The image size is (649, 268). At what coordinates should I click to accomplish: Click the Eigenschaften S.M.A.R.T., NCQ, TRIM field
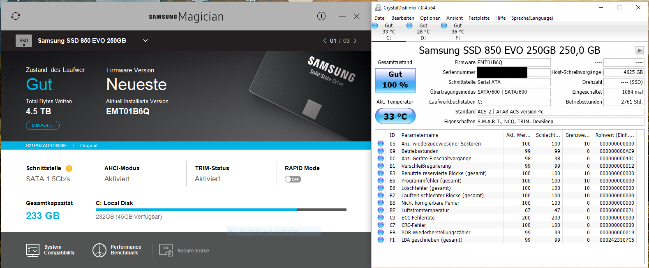point(560,122)
